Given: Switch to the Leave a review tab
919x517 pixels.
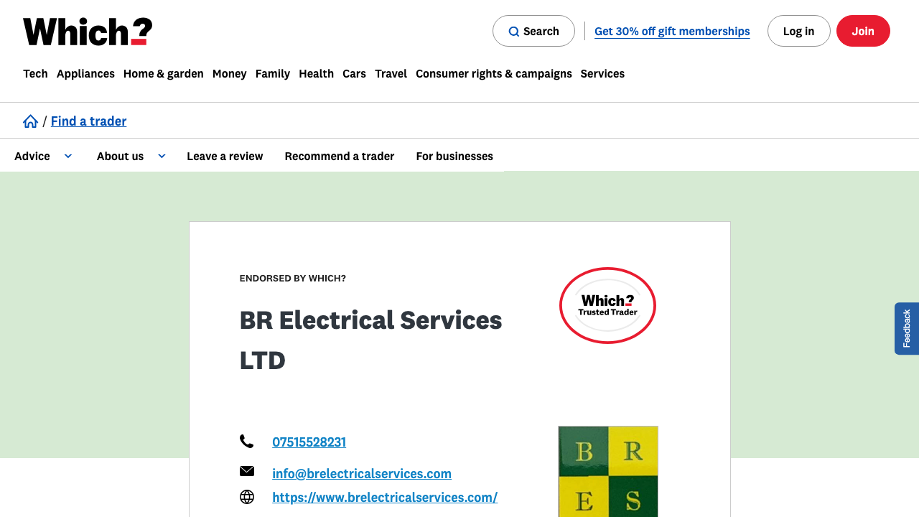Looking at the screenshot, I should pos(225,156).
